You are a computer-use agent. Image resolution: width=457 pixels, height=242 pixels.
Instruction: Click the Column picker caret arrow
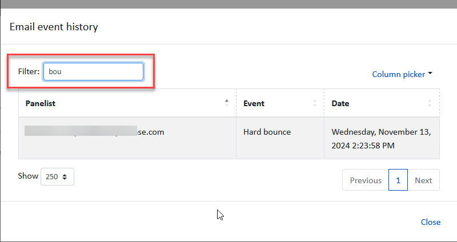click(430, 74)
